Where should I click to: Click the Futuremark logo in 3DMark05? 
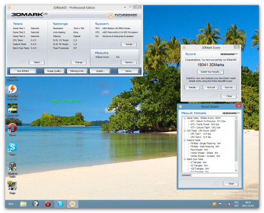click(122, 15)
